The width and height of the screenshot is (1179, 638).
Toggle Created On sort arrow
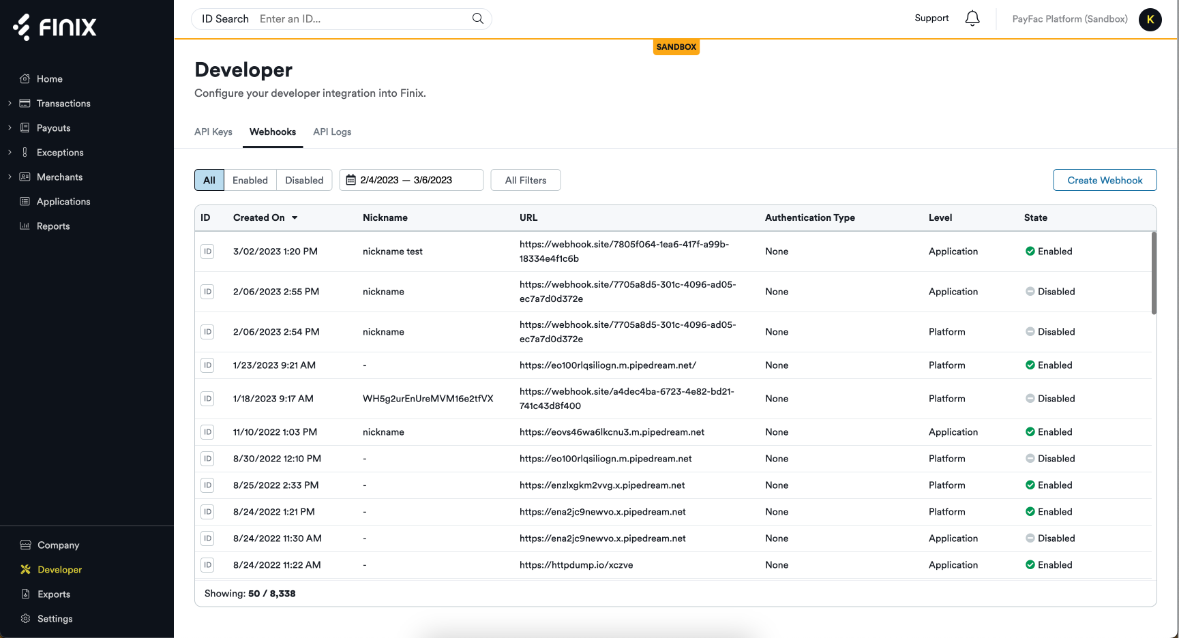coord(295,217)
